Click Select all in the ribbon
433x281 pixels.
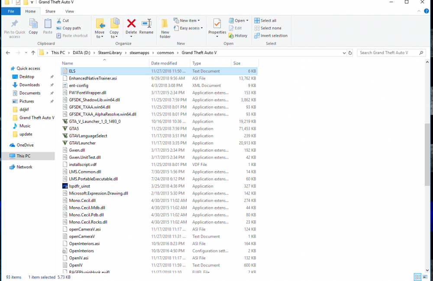pos(265,20)
